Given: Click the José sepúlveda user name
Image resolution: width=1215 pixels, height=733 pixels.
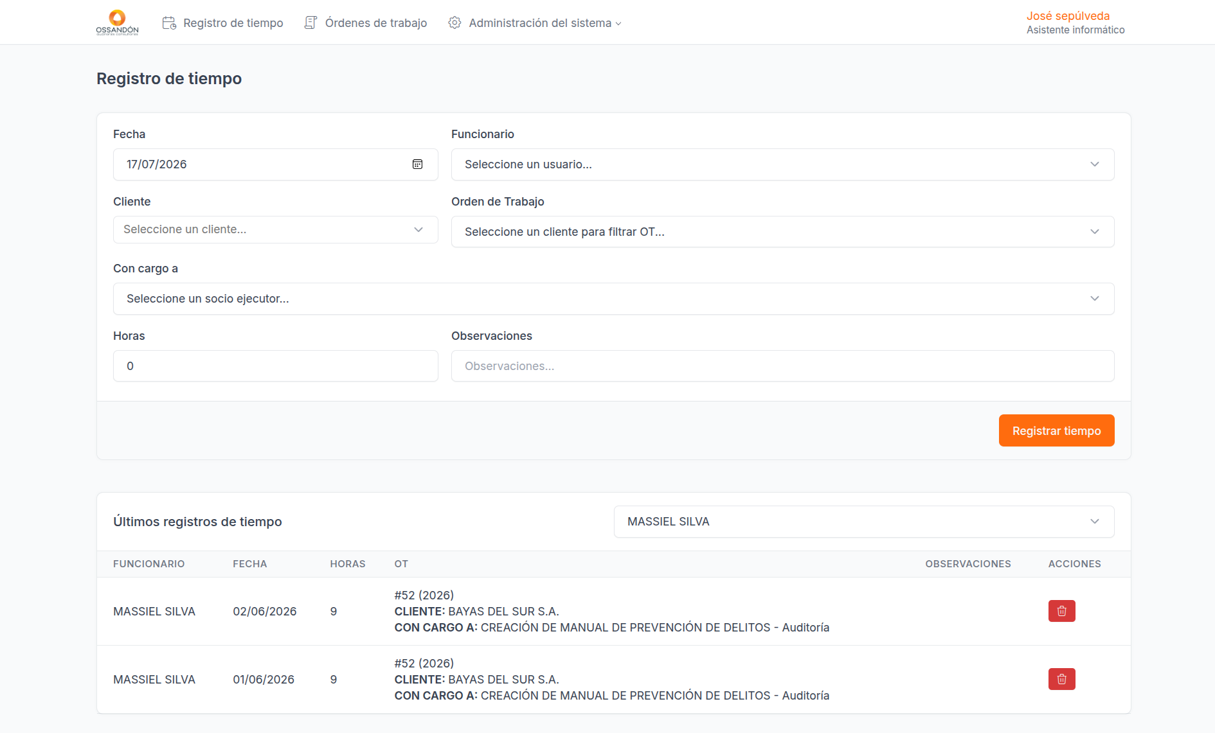Looking at the screenshot, I should click(x=1068, y=16).
